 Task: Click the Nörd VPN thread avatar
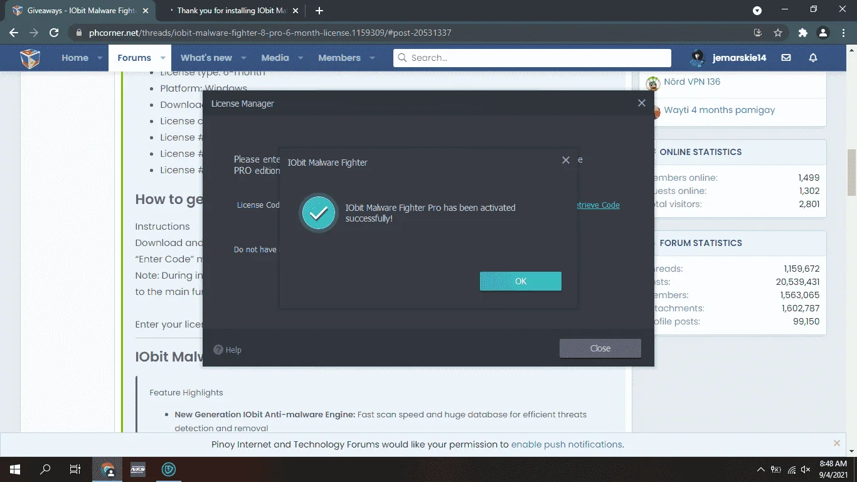coord(653,83)
